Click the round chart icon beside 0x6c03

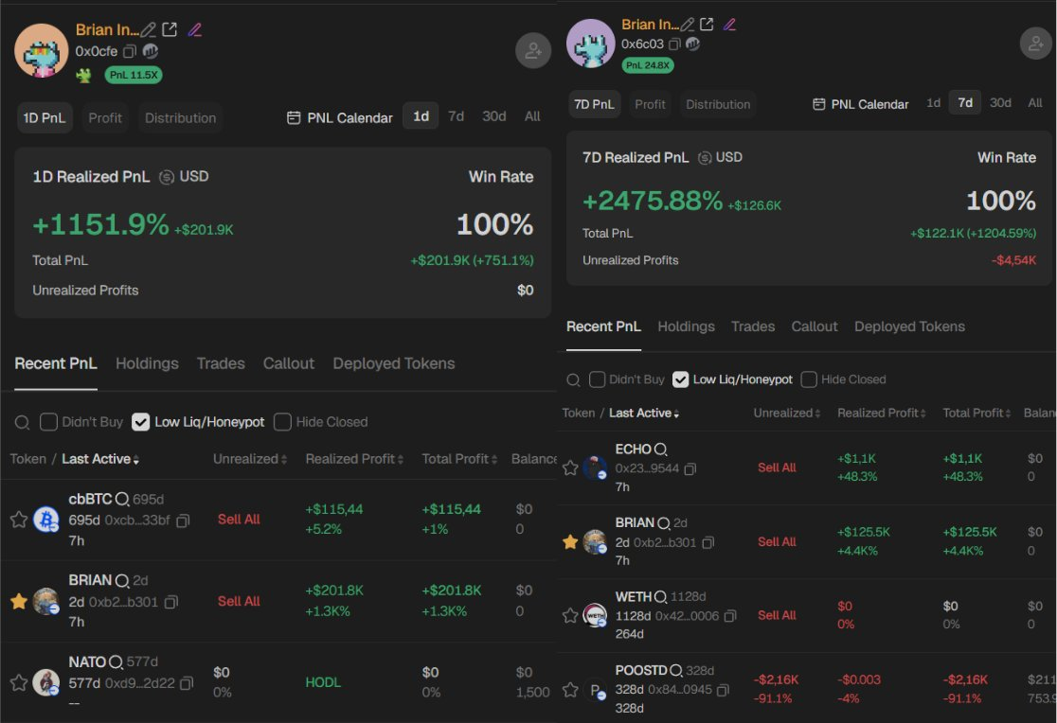tap(692, 44)
